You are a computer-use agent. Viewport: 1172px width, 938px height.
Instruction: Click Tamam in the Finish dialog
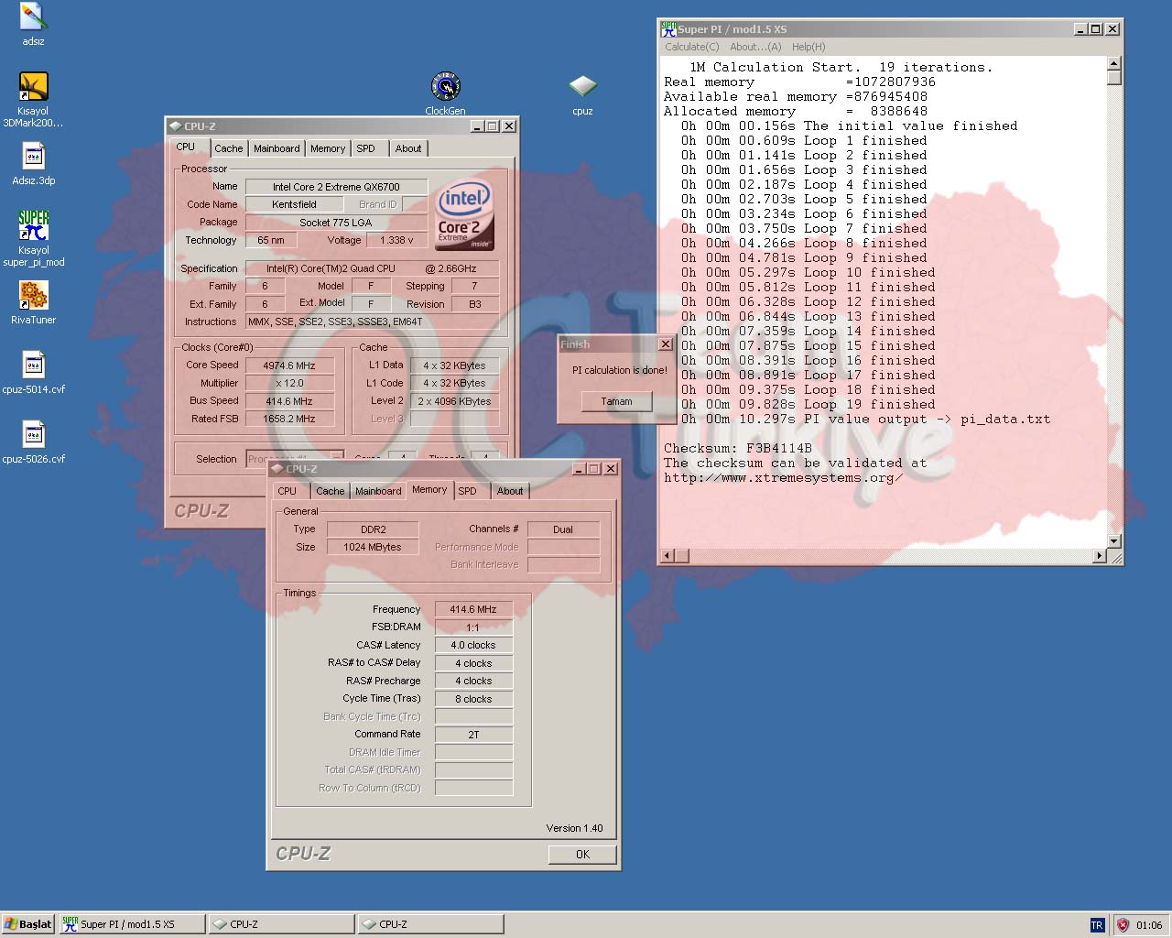pos(616,401)
